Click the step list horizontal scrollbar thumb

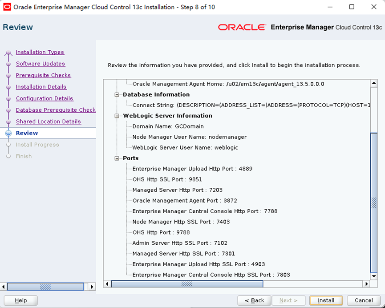click(45, 287)
